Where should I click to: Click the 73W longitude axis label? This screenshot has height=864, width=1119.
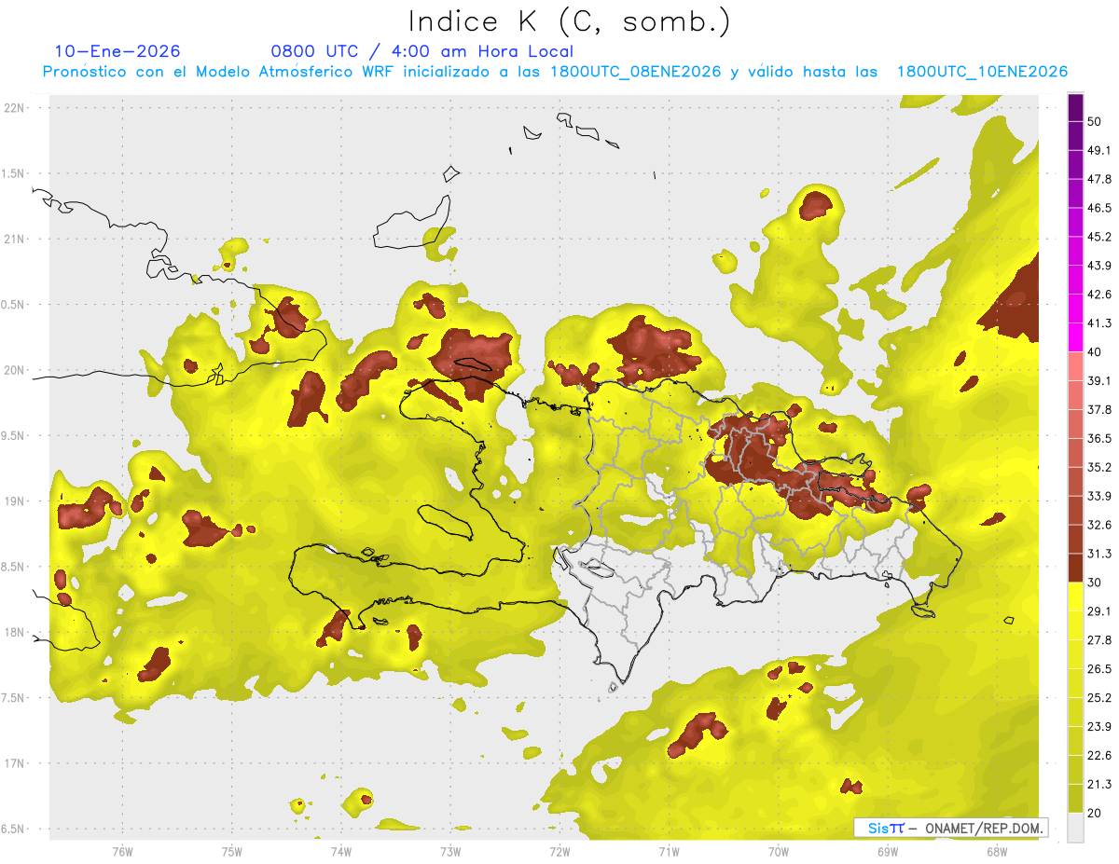click(x=450, y=852)
